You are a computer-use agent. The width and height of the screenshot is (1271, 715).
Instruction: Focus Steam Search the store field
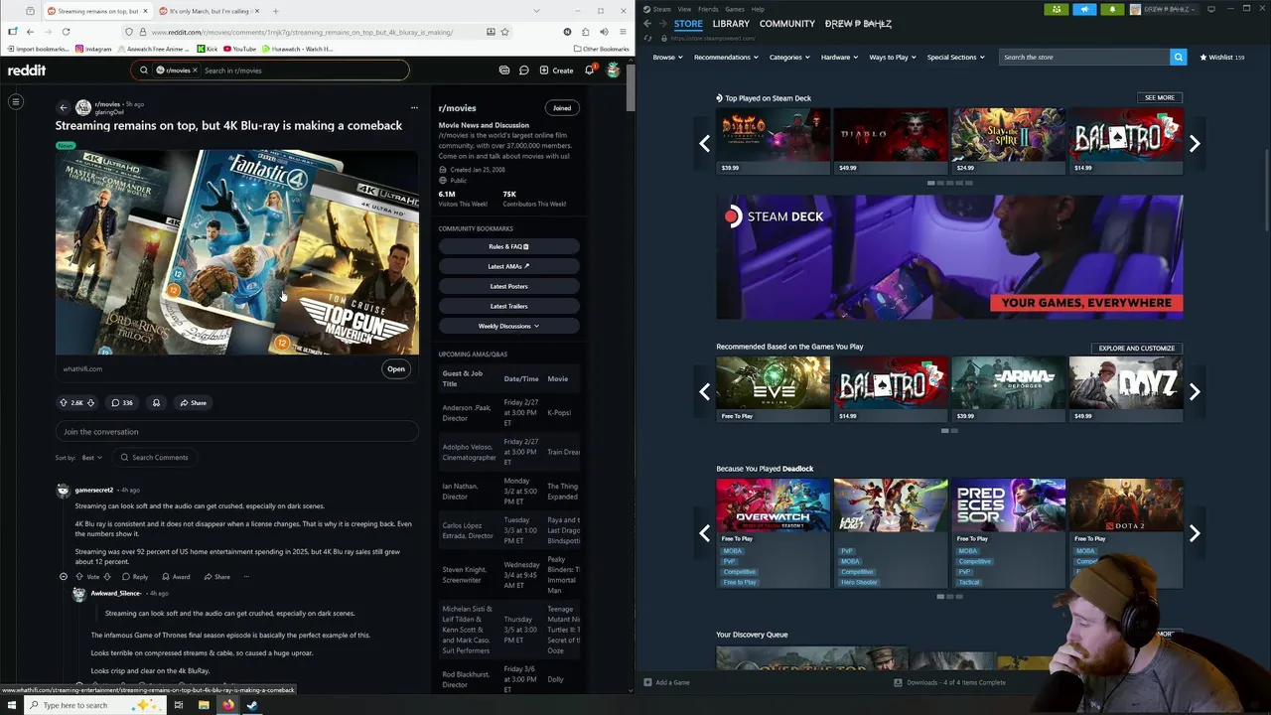point(1084,58)
